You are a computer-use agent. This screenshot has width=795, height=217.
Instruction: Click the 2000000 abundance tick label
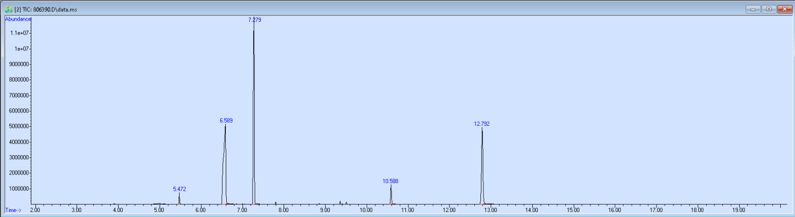20,173
